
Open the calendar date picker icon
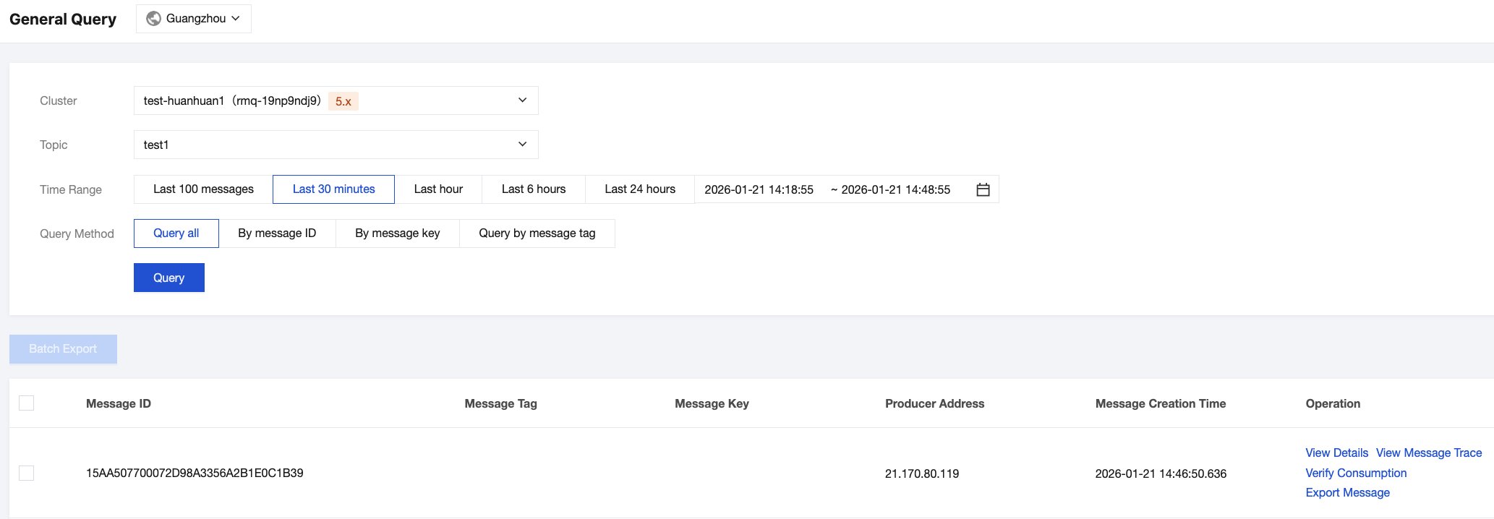(983, 189)
